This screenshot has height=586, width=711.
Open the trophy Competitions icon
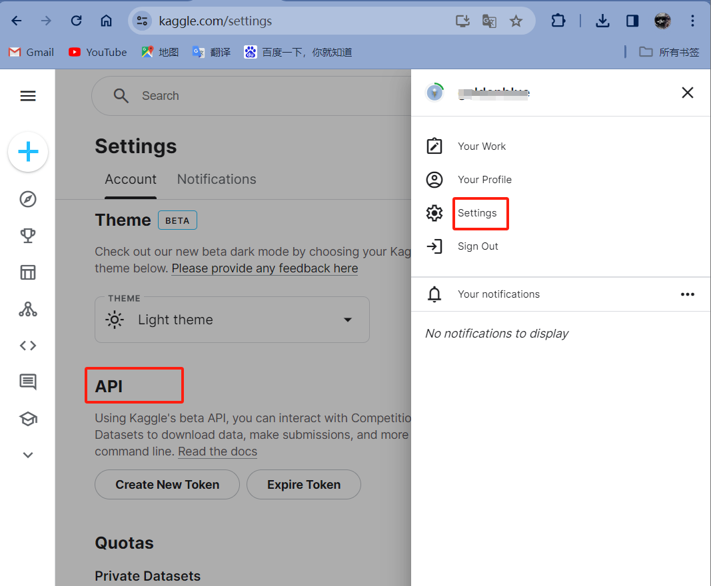click(x=28, y=236)
